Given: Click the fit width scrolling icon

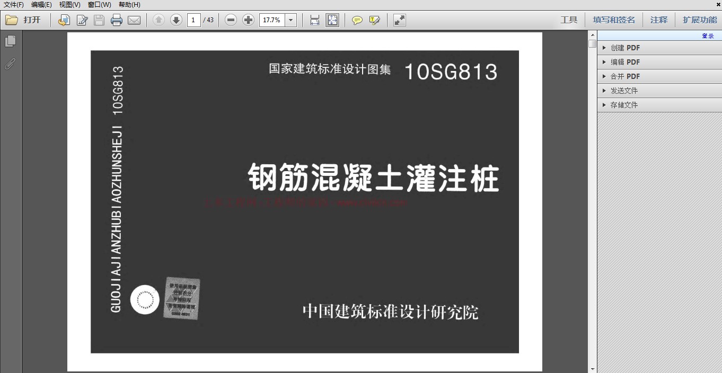Looking at the screenshot, I should (x=315, y=20).
